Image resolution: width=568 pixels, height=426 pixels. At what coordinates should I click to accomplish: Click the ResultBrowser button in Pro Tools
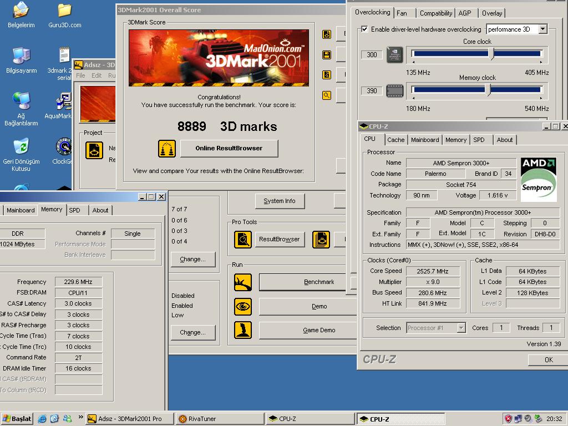(x=280, y=239)
